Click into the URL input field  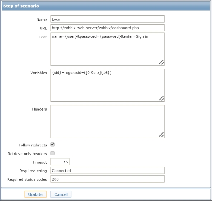tap(108, 28)
